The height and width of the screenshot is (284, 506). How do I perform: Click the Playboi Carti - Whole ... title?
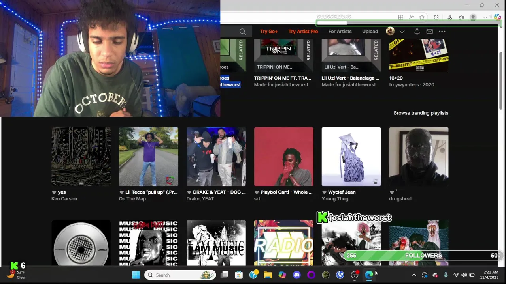(x=287, y=192)
